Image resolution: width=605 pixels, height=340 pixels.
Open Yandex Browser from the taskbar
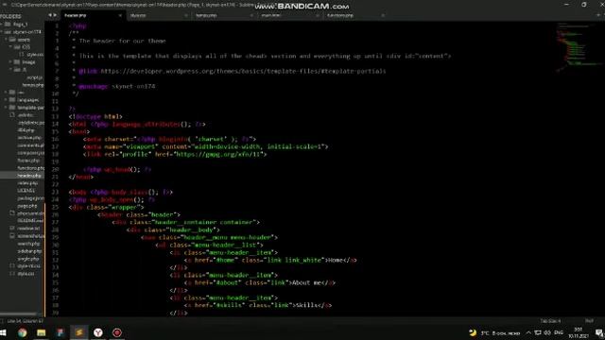point(98,332)
